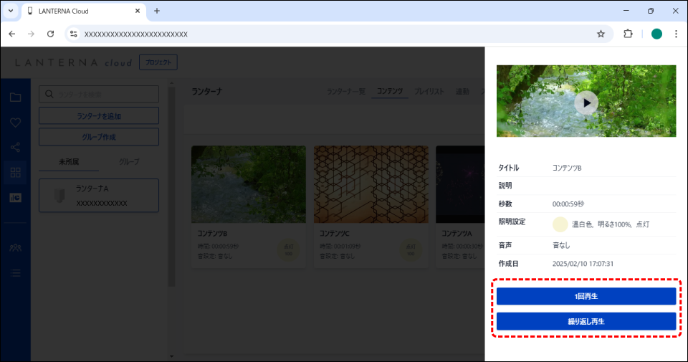This screenshot has height=362, width=688.
Task: Open the Chrome tab list dropdown arrow
Action: (11, 11)
